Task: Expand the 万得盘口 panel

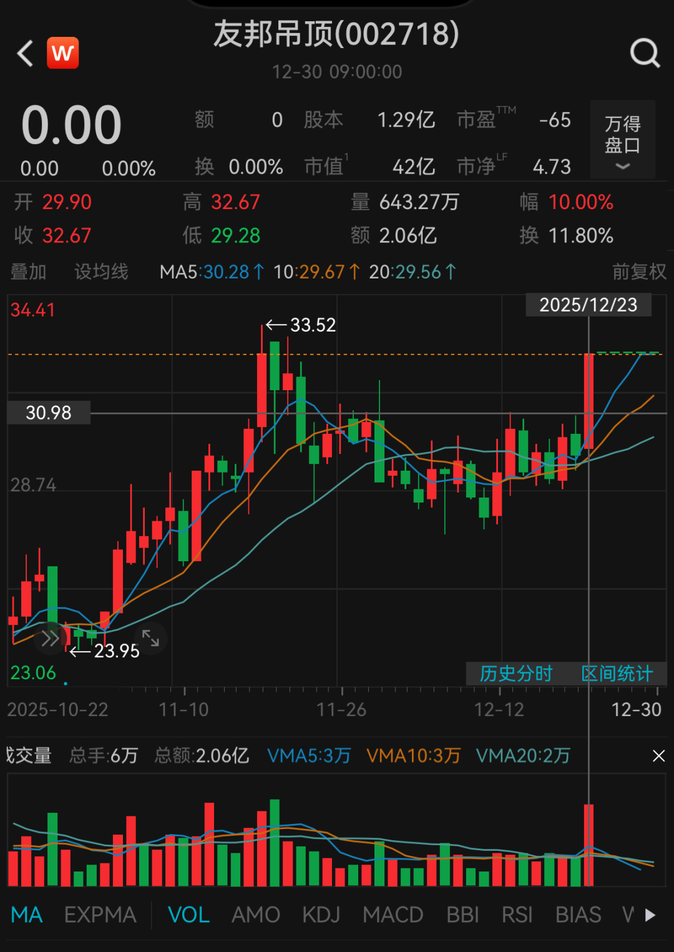Action: [622, 140]
